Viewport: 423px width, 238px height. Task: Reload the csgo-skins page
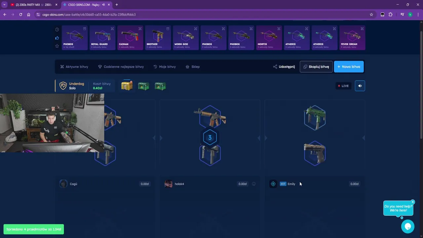(x=20, y=15)
